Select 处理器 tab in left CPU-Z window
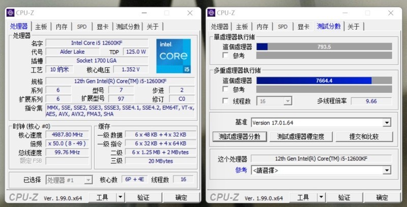Image resolution: width=407 pixels, height=207 pixels. (x=19, y=26)
